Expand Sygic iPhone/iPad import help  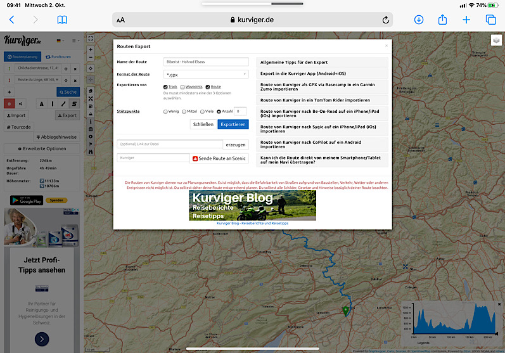(322, 129)
